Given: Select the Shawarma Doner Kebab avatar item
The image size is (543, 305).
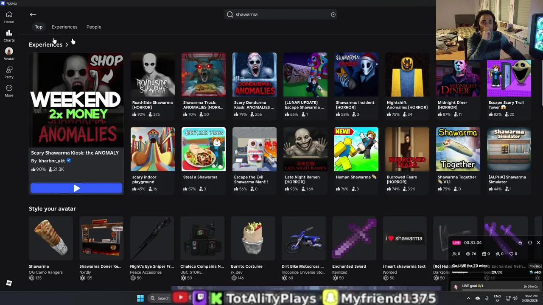Looking at the screenshot, I should click(x=101, y=249).
